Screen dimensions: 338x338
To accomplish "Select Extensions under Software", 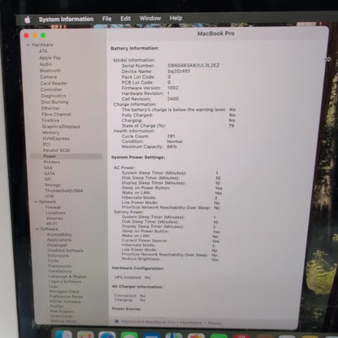I will (58, 255).
